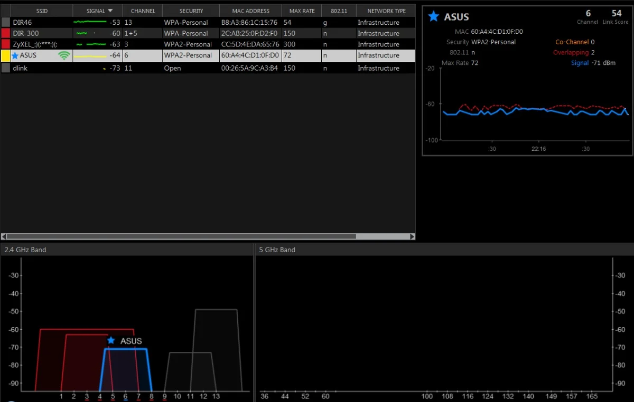634x402 pixels.
Task: Select the DIR46 network name
Action: (22, 23)
